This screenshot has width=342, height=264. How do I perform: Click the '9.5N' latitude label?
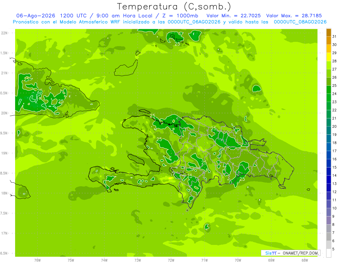point(4,133)
